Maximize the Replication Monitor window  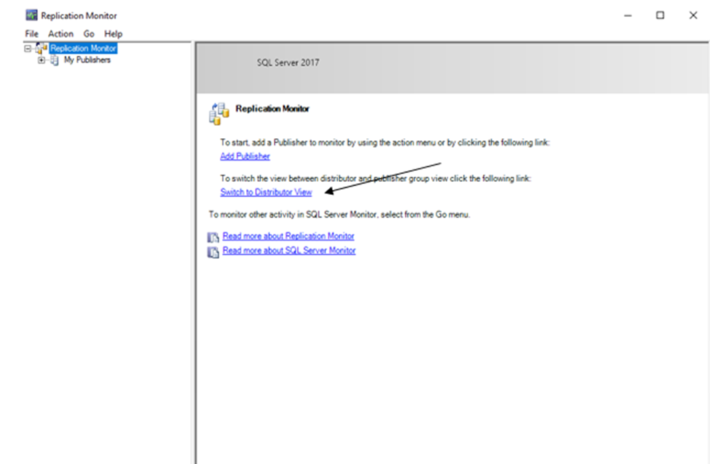pos(660,15)
